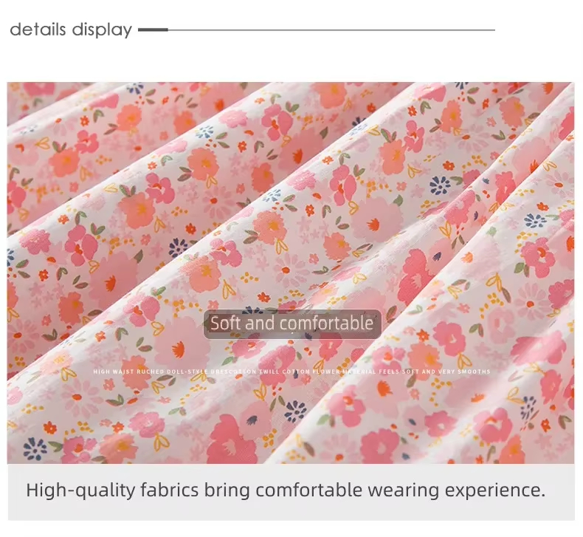Click the word 'wearing' in bottom caption
The height and width of the screenshot is (537, 583).
coord(404,490)
